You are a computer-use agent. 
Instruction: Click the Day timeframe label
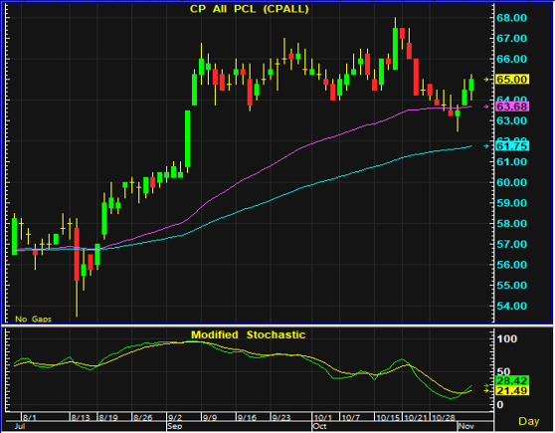pos(528,421)
